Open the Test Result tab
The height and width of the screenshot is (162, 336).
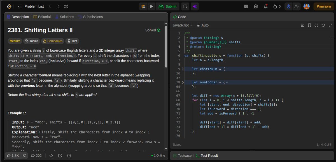pos(207,156)
